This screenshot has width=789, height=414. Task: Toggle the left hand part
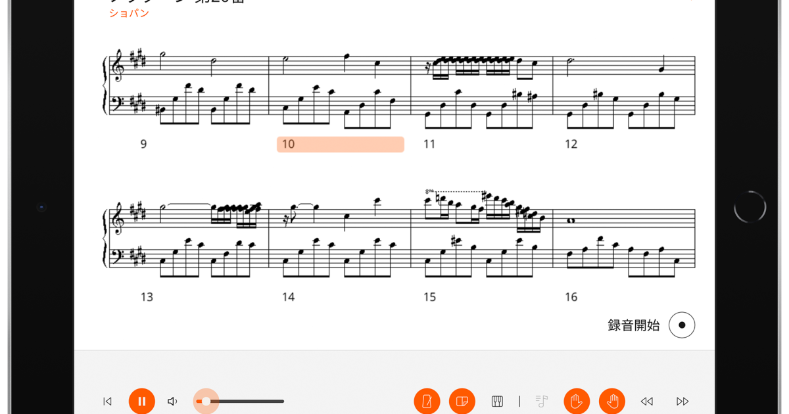pyautogui.click(x=577, y=401)
